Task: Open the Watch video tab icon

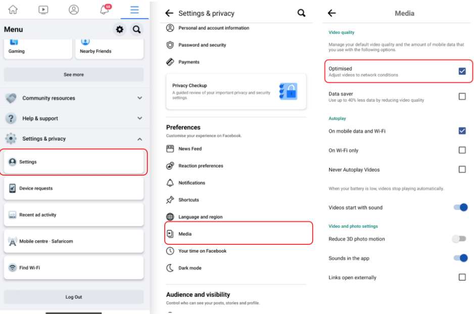Action: point(43,10)
